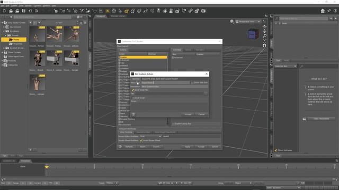Screen dimensions: 339x190
Task: Click help icon in Customize DAZ Studio dialog
Action: click(120, 147)
